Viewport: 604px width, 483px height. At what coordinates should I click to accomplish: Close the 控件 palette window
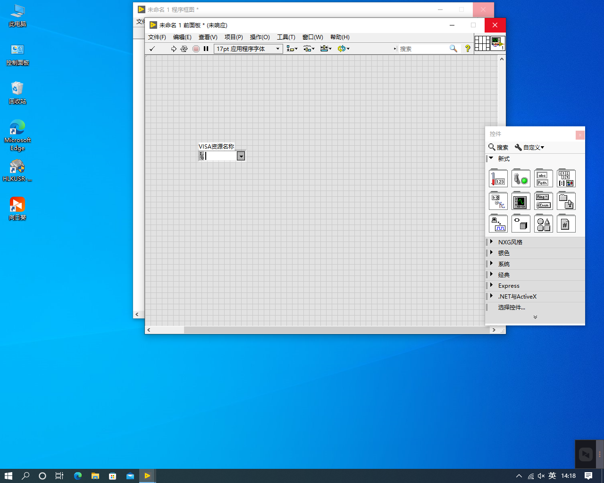[580, 135]
